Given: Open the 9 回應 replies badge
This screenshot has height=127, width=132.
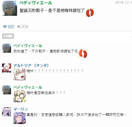Looking at the screenshot, I should tap(8, 36).
